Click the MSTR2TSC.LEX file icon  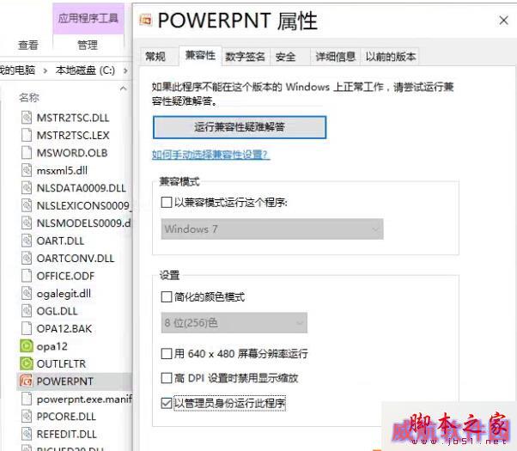(27, 135)
